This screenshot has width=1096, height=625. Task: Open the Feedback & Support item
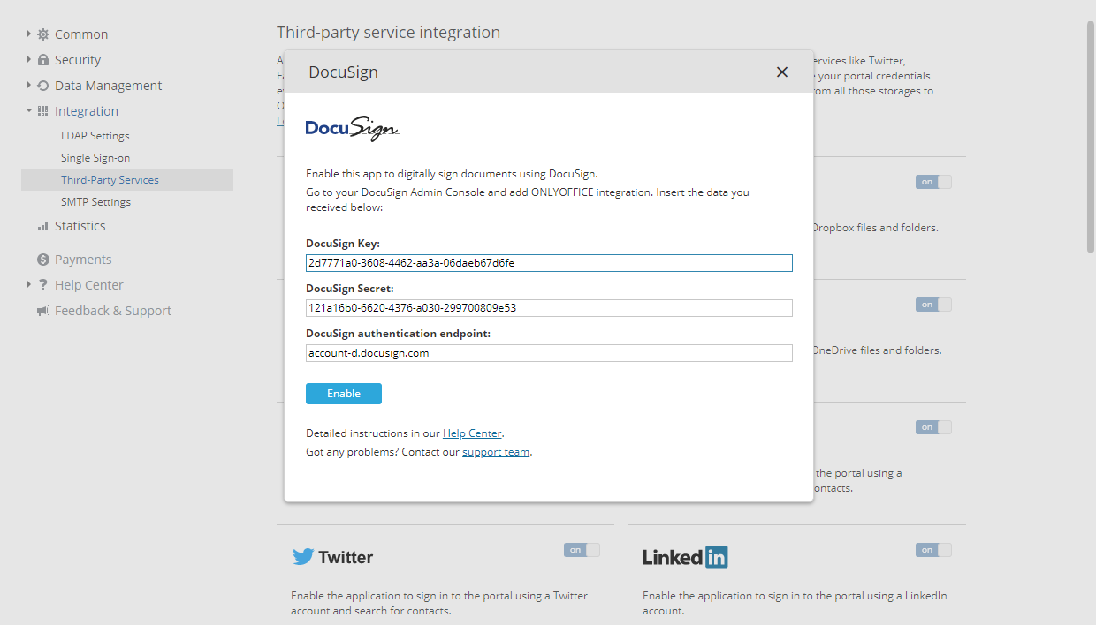(113, 311)
